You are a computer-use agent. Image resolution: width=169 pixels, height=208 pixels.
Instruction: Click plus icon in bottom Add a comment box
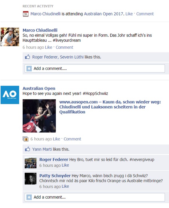[29, 197]
